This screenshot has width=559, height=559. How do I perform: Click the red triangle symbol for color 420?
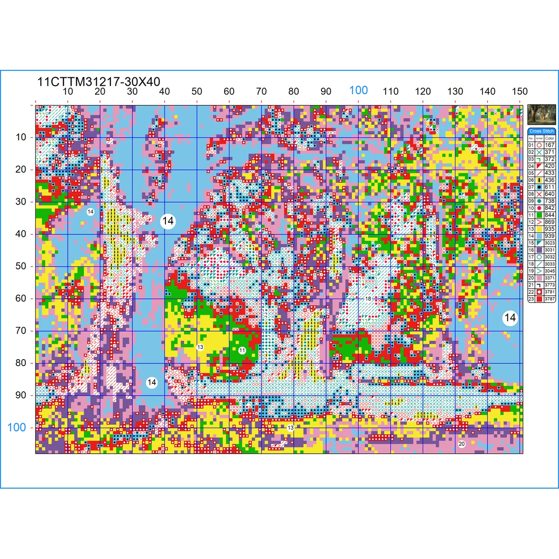(539, 166)
